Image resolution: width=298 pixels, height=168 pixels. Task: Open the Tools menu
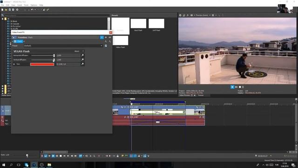[26, 5]
